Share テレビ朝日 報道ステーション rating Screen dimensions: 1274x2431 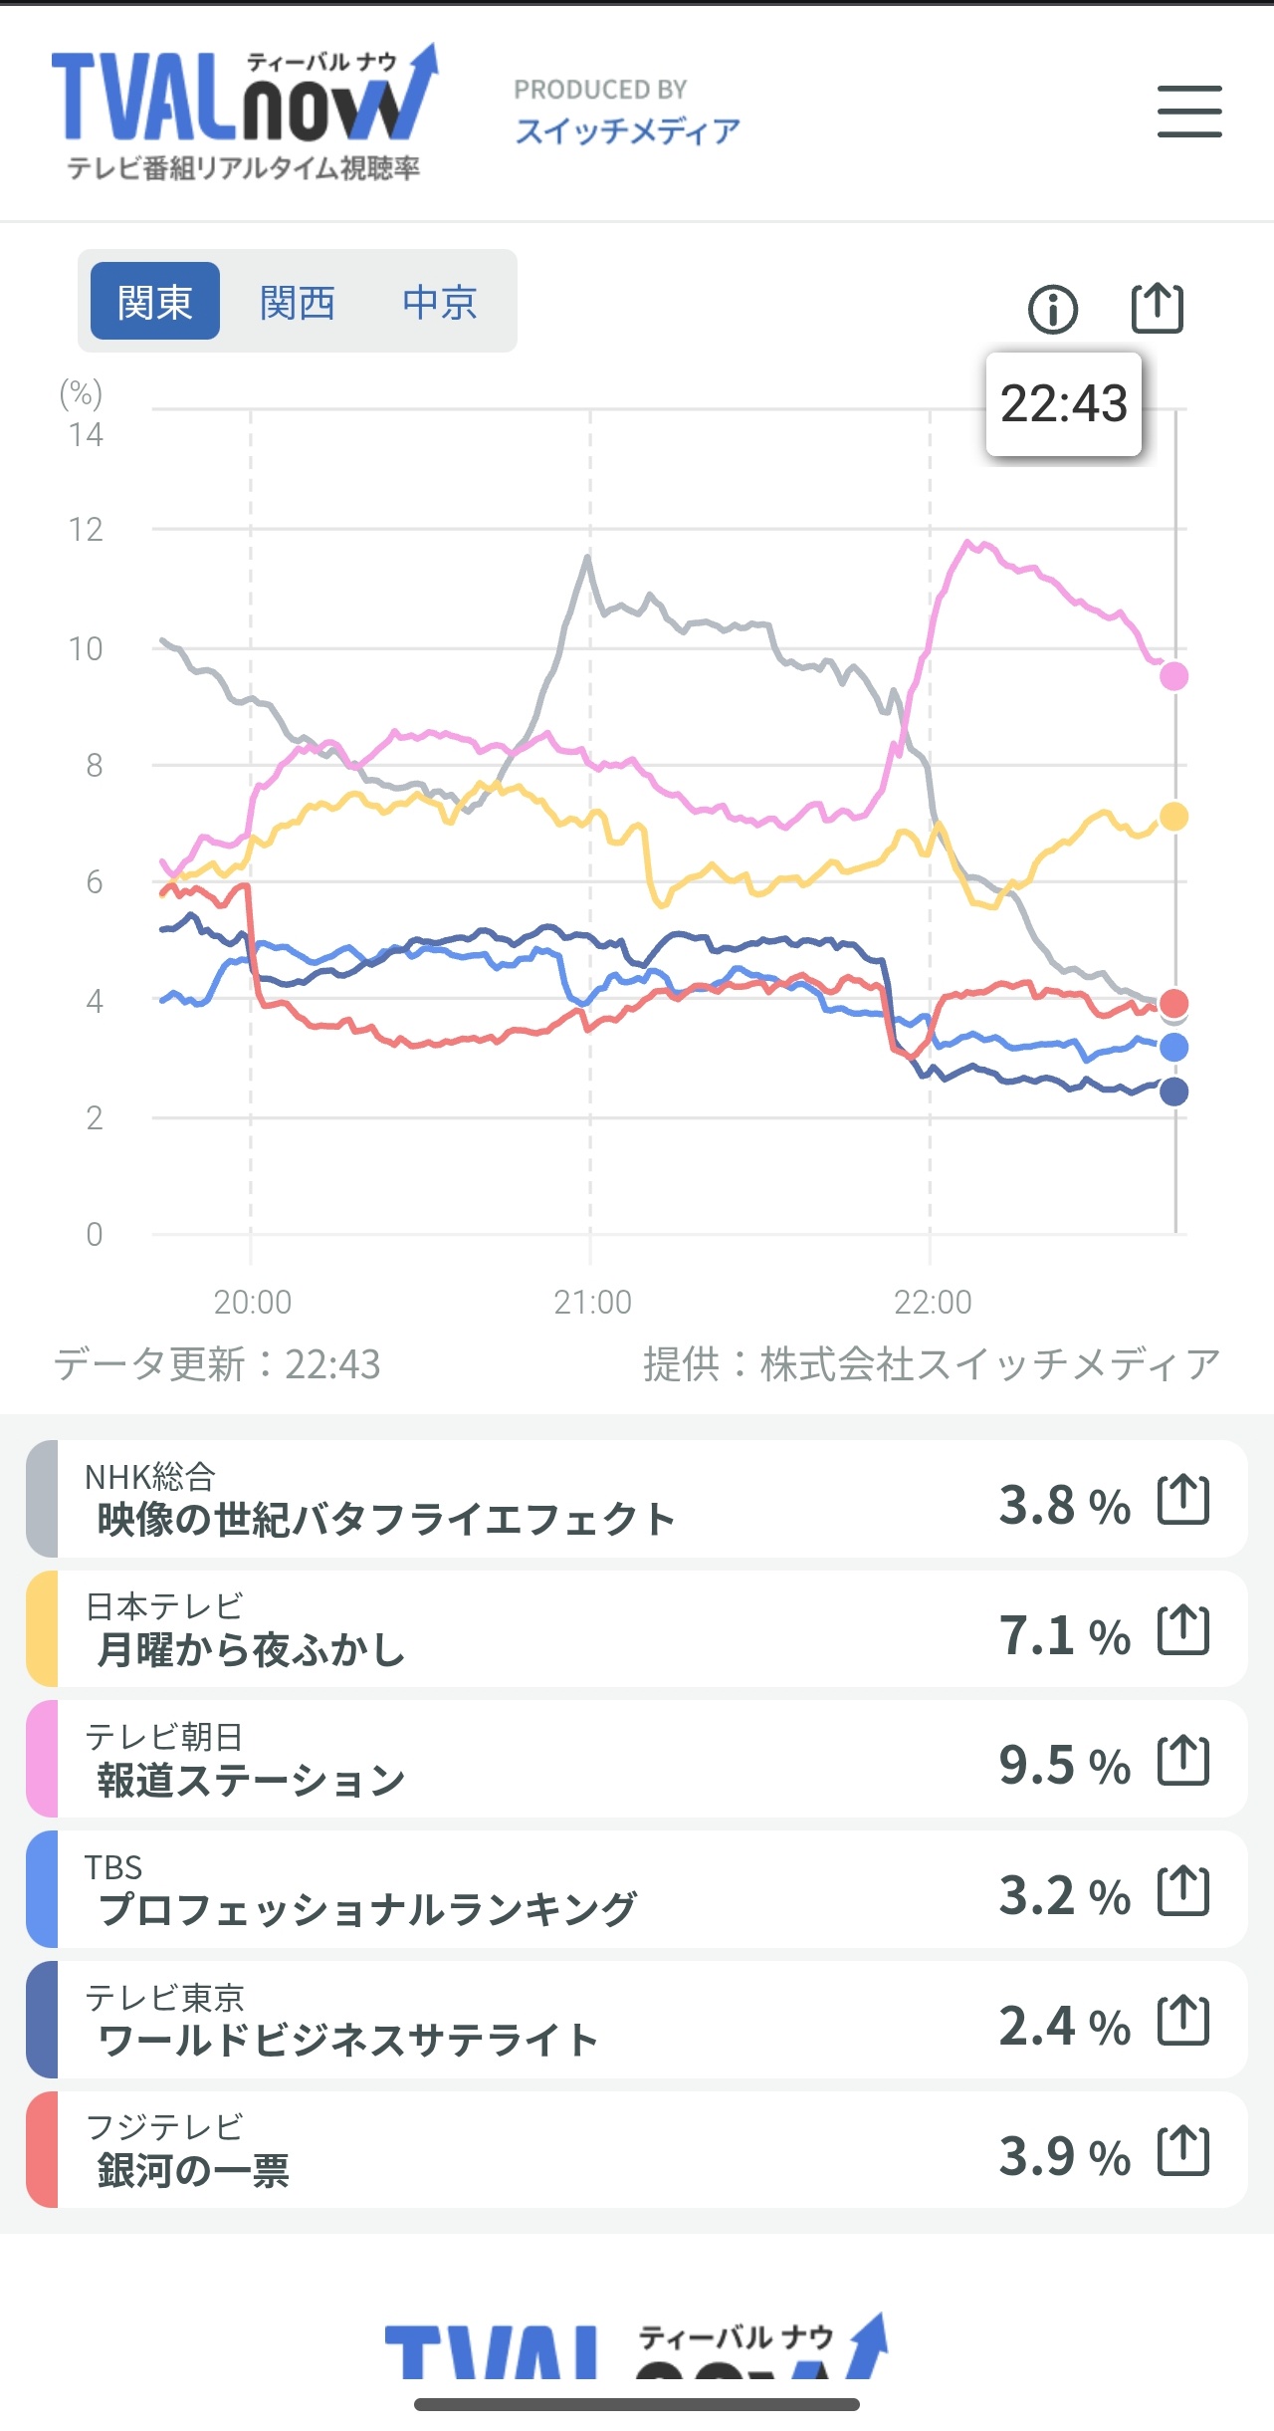pos(1183,1761)
